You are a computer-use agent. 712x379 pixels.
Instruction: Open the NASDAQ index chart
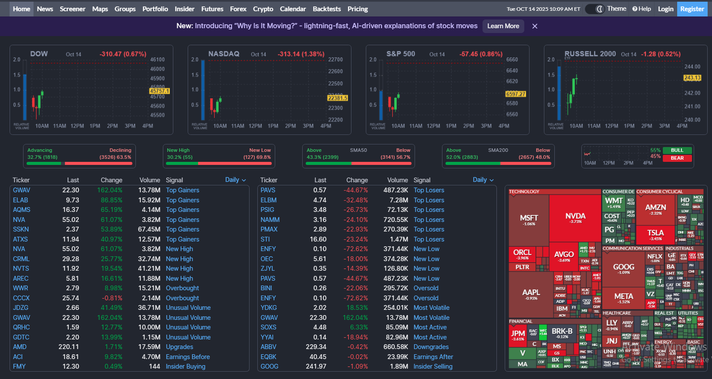[x=269, y=90]
